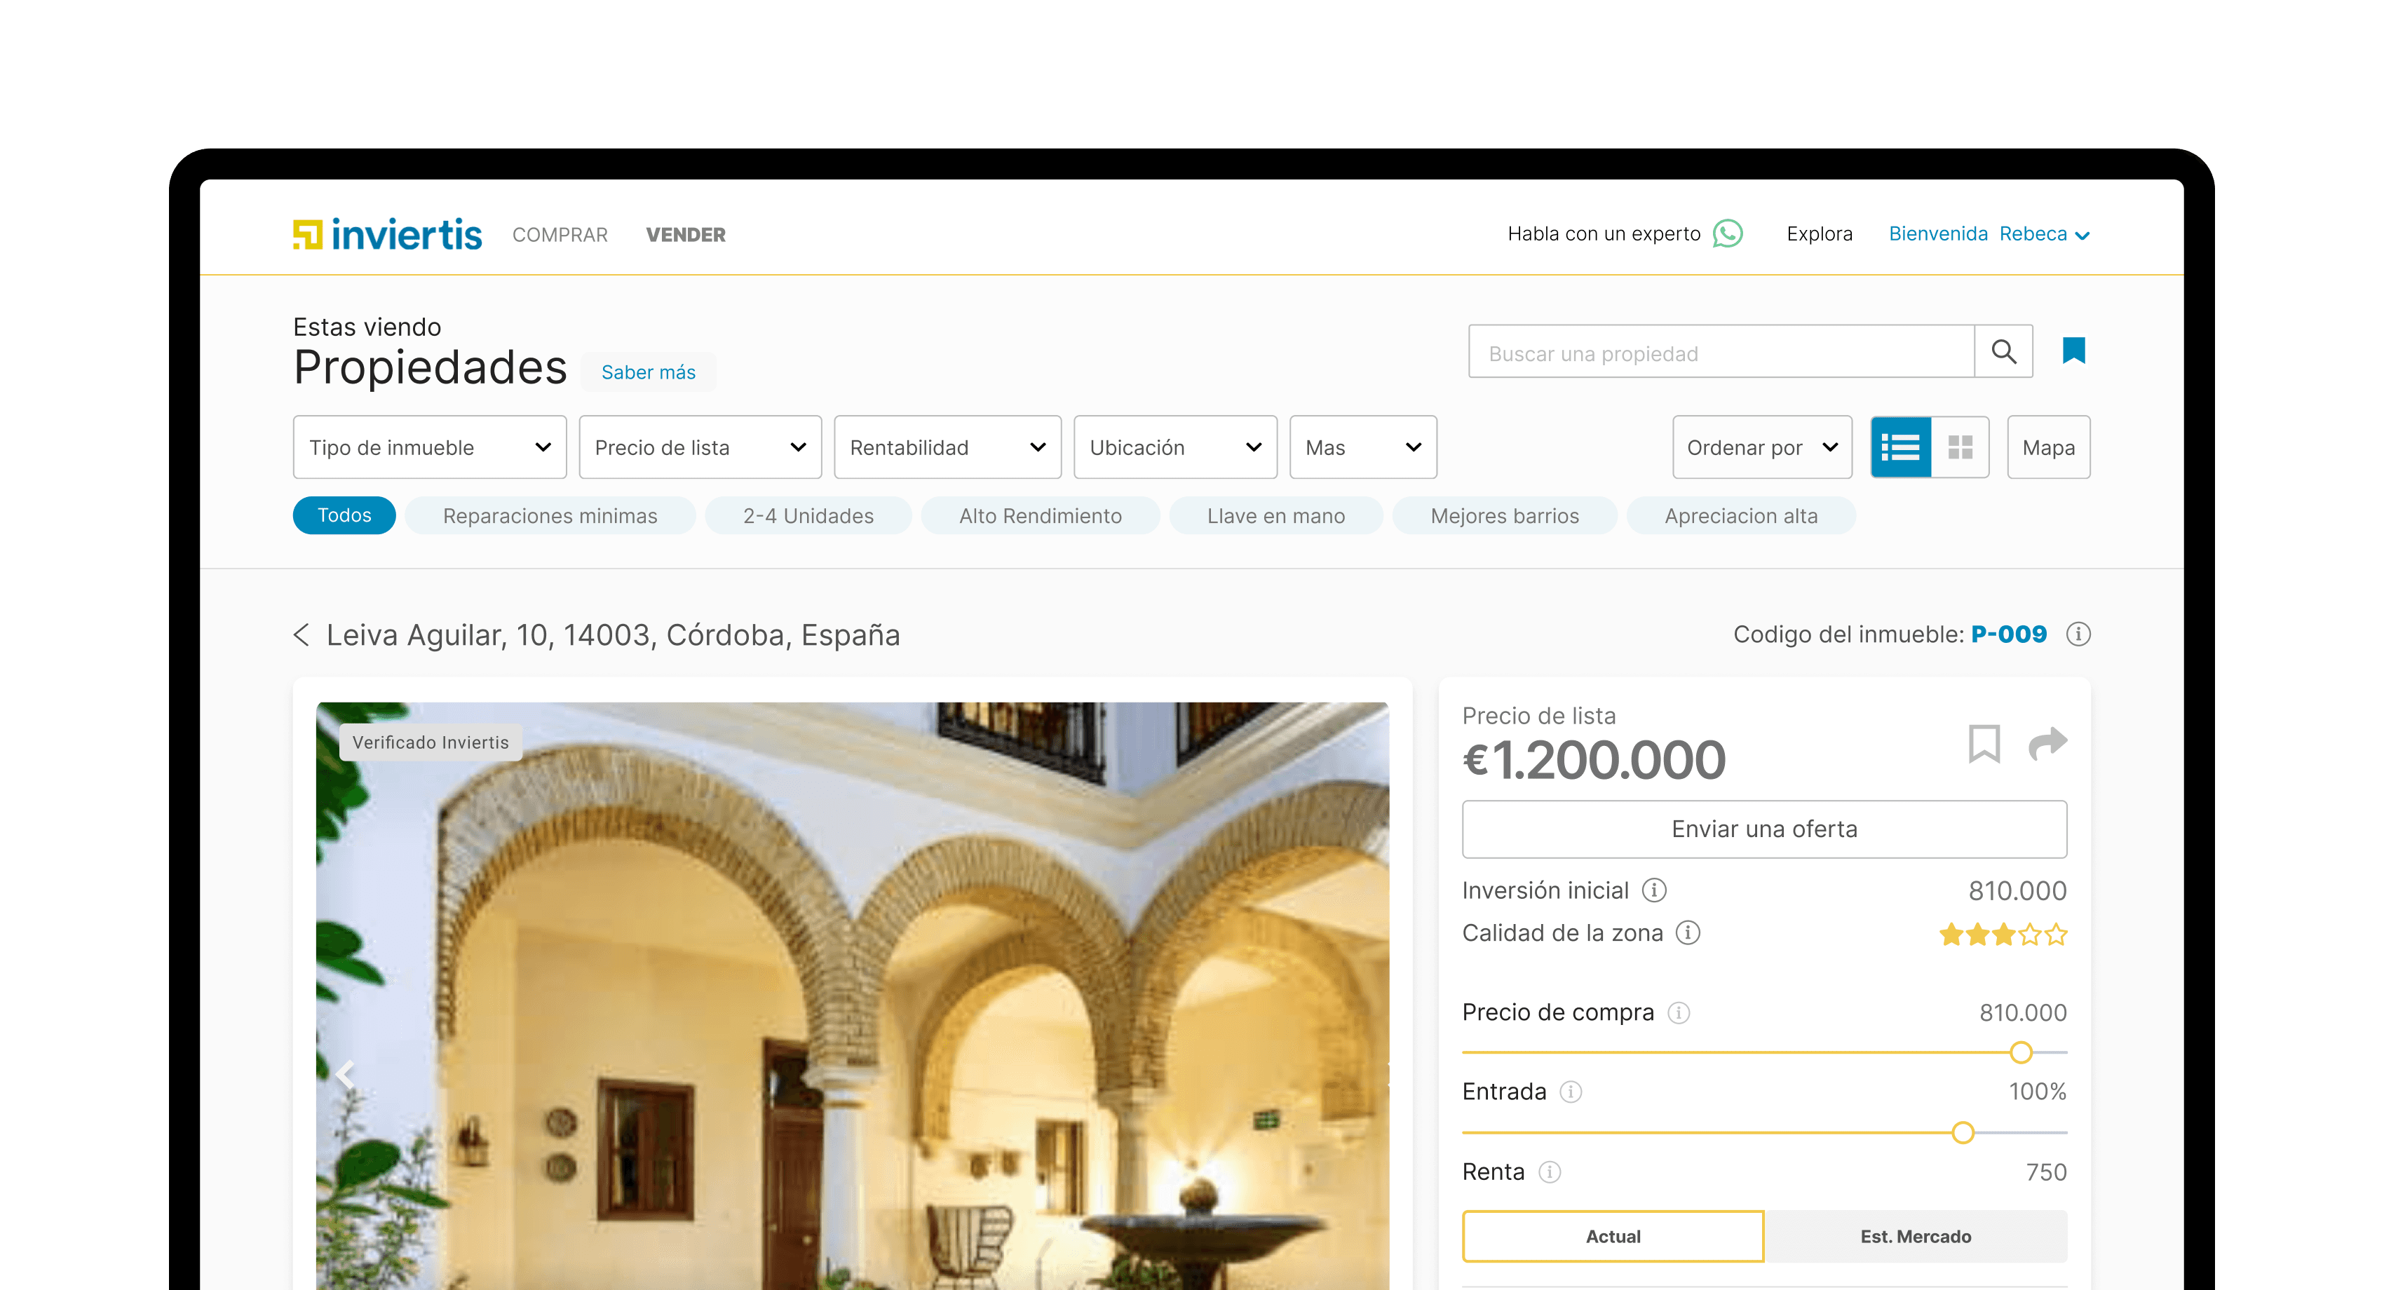The height and width of the screenshot is (1290, 2384).
Task: Click the Precio de compra slider handle
Action: tap(2021, 1052)
